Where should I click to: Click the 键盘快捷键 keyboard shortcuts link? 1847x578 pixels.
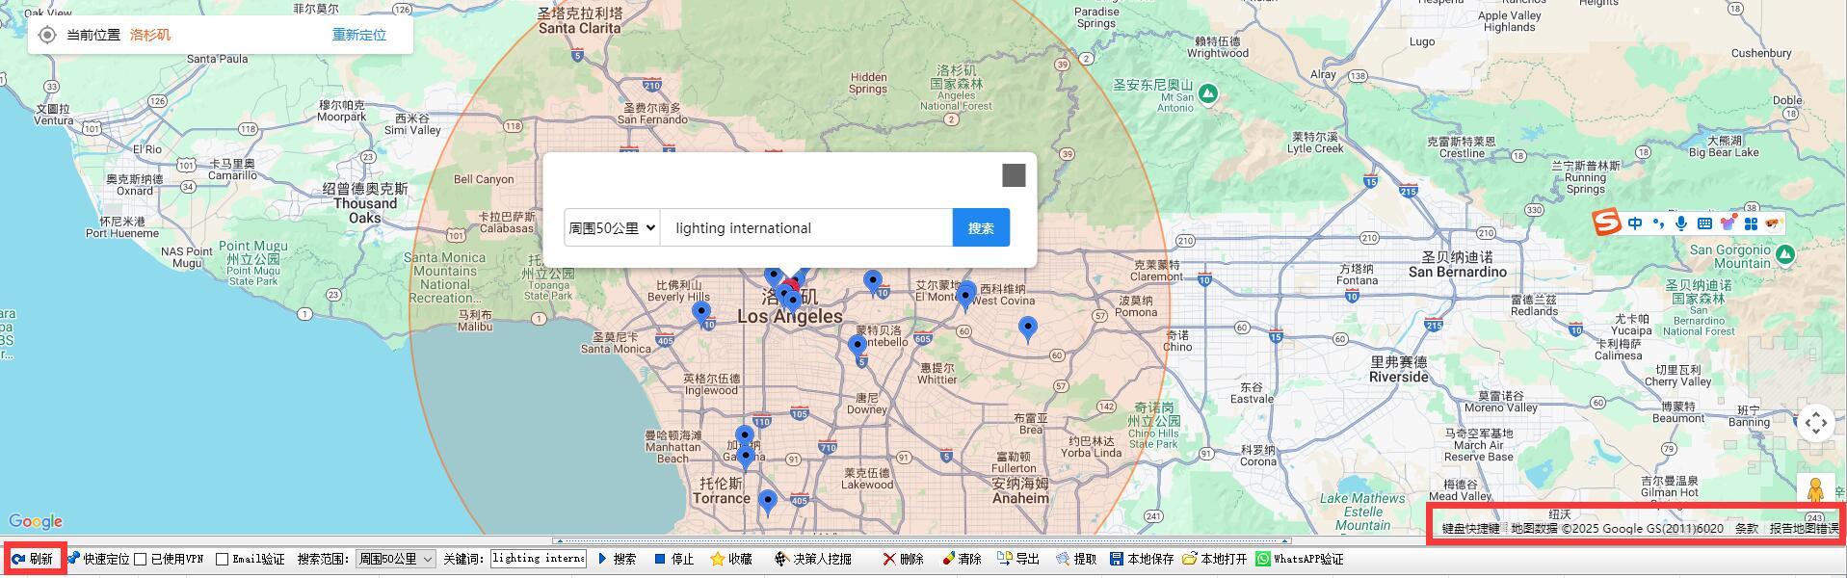[x=1470, y=529]
